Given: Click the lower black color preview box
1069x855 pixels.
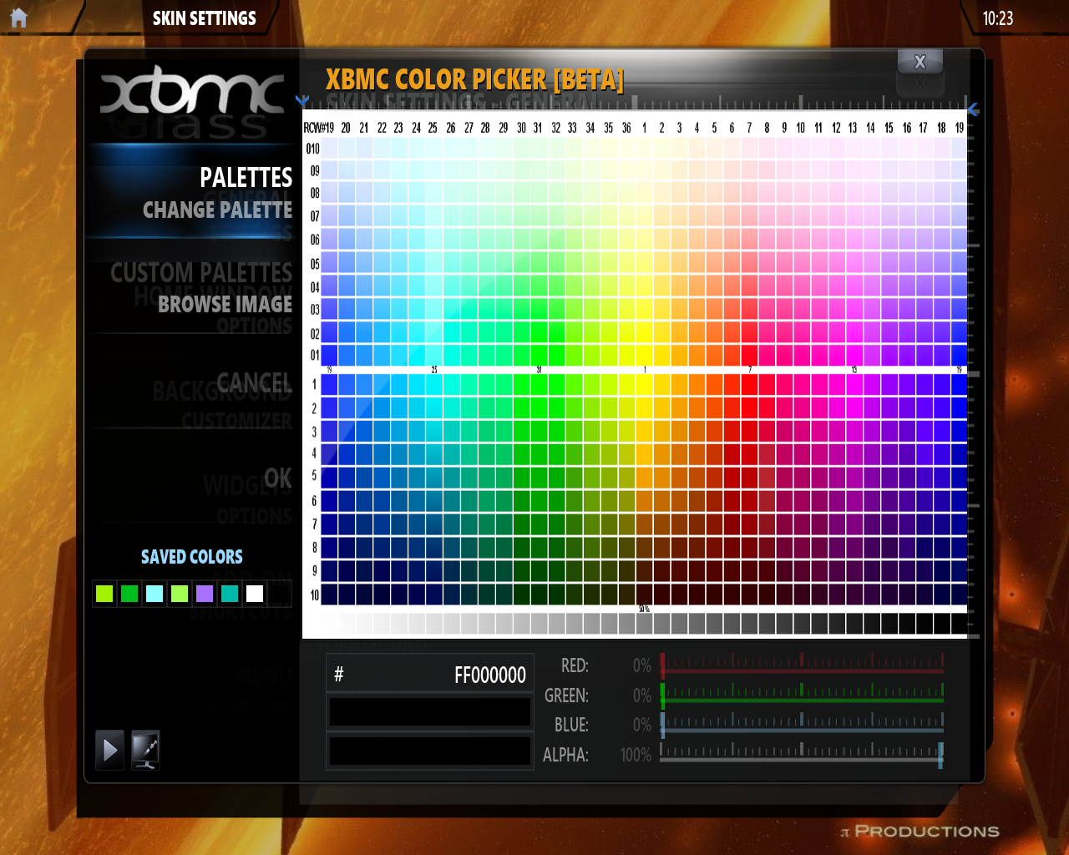Looking at the screenshot, I should 429,751.
